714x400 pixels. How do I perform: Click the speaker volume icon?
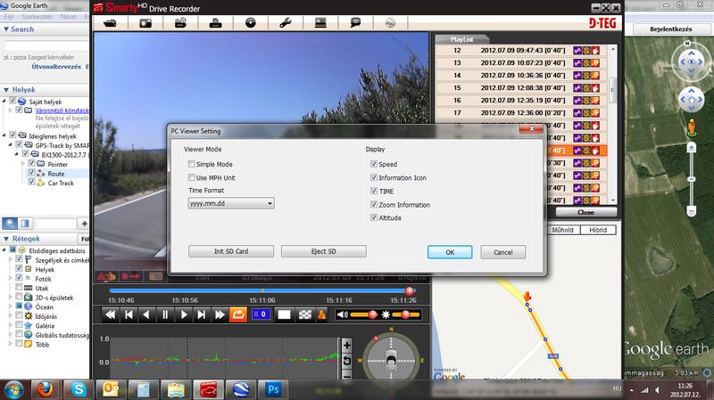click(x=343, y=314)
